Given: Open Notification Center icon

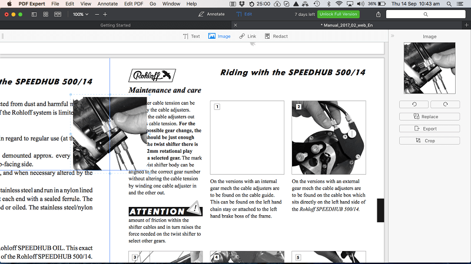Looking at the screenshot, I should [460, 4].
